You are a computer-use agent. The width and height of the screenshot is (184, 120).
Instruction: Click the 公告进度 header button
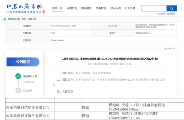(23, 62)
